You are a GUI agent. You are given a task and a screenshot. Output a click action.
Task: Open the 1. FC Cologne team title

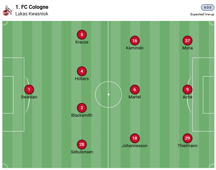tap(32, 7)
